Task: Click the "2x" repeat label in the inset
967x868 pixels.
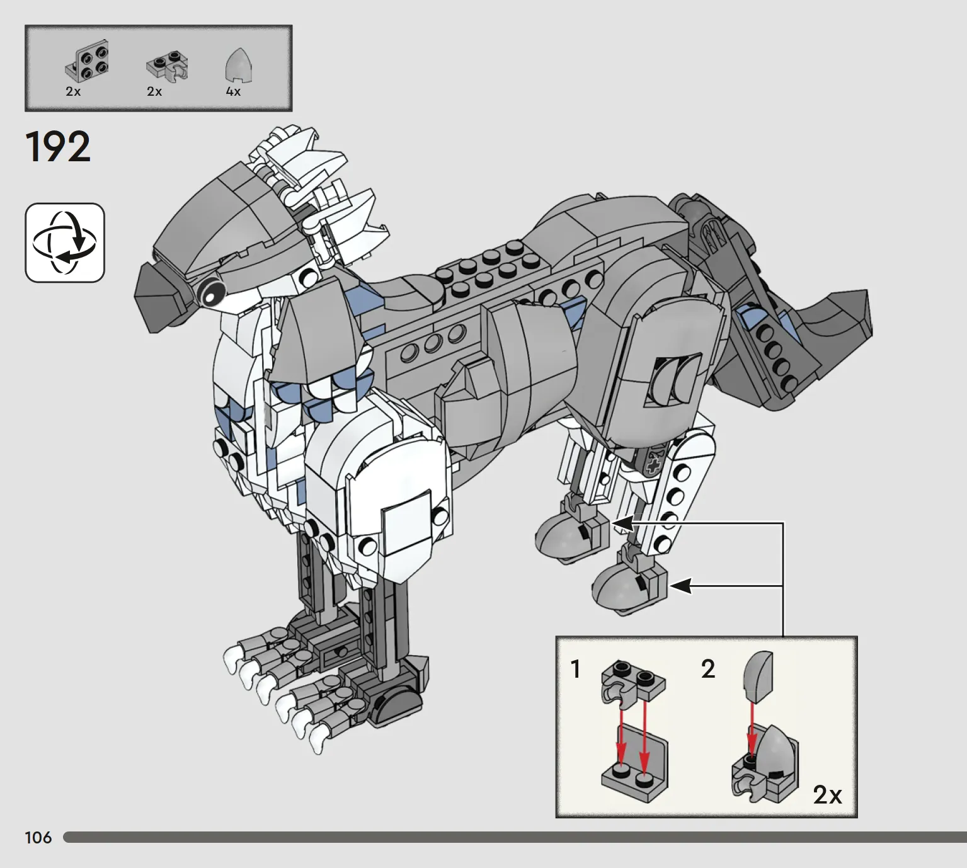Action: point(827,794)
